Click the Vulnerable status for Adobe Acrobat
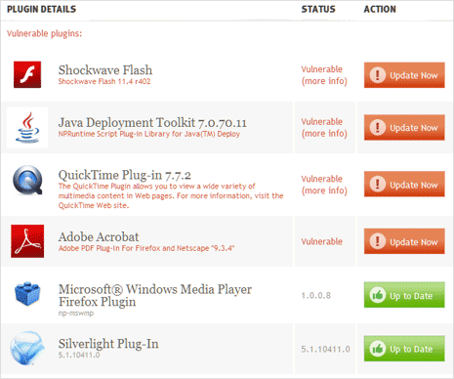 (x=321, y=241)
